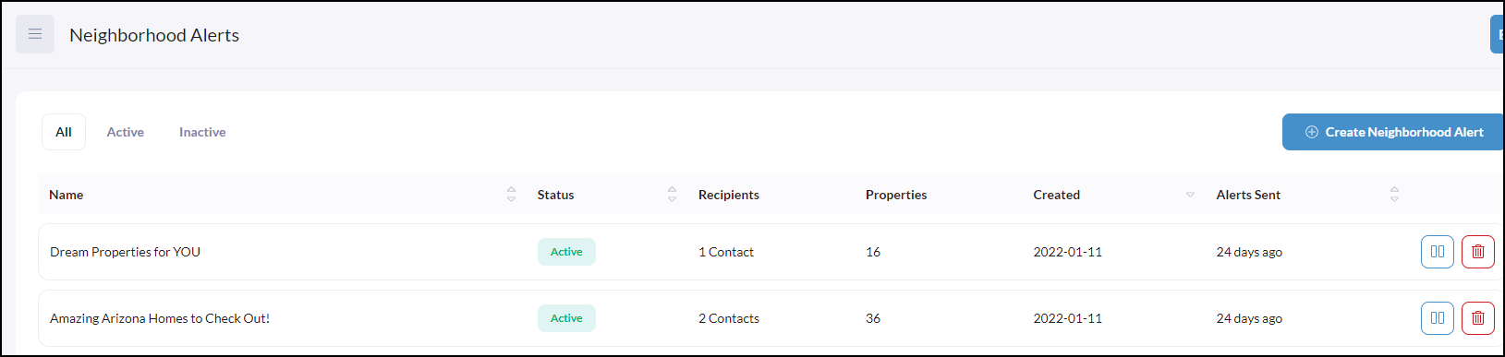Viewport: 1505px width, 357px height.
Task: Click Active status badge on second row
Action: click(566, 318)
